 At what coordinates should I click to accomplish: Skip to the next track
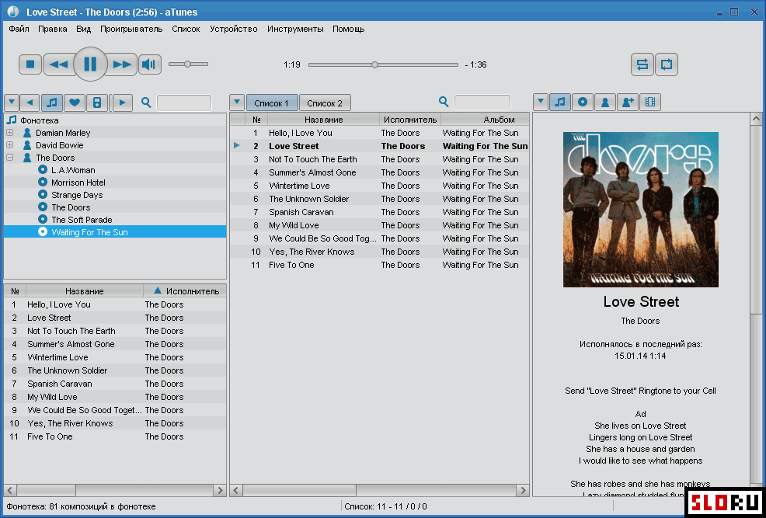click(x=122, y=64)
